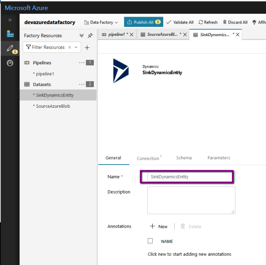This screenshot has width=266, height=265.
Task: Switch to the Schema tab
Action: point(184,158)
